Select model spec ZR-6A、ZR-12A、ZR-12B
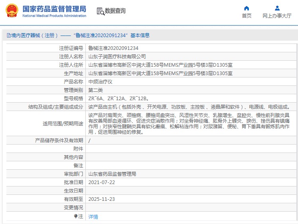The image size is (298, 224). [x=118, y=99]
